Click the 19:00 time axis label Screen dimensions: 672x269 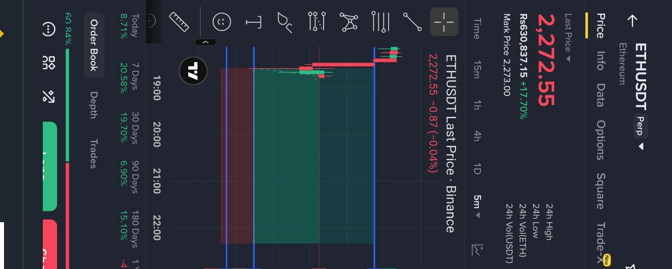(x=156, y=87)
